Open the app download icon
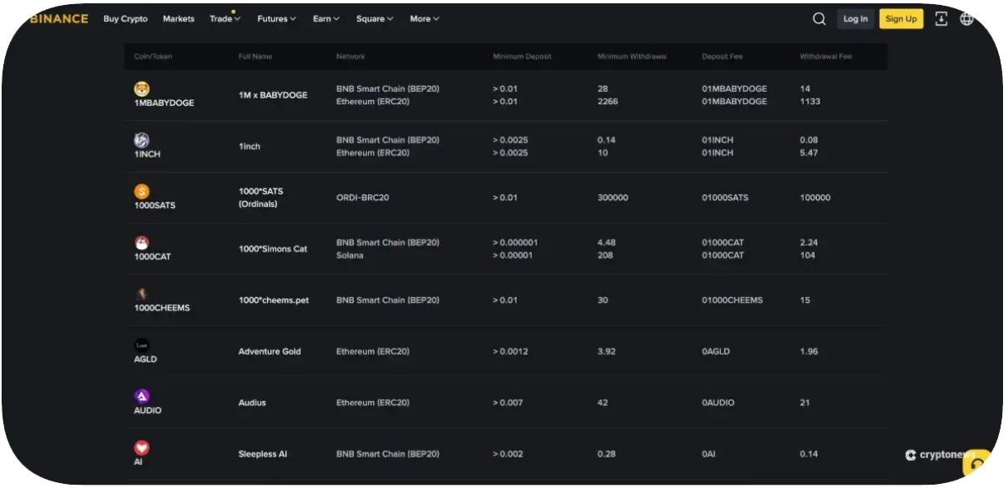The image size is (1008, 488). (941, 19)
